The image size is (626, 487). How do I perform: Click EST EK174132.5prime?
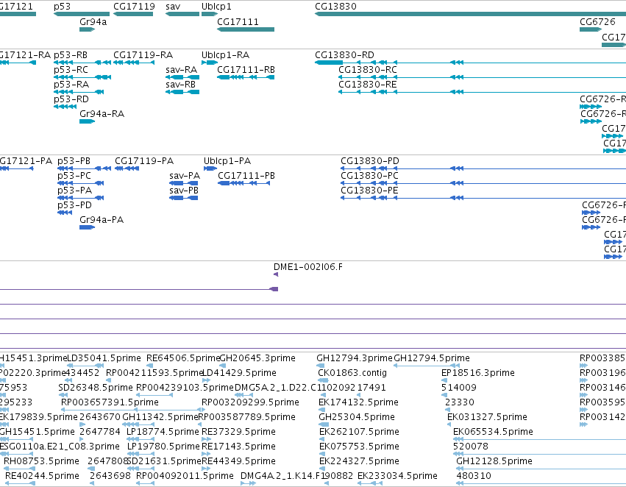(358, 402)
